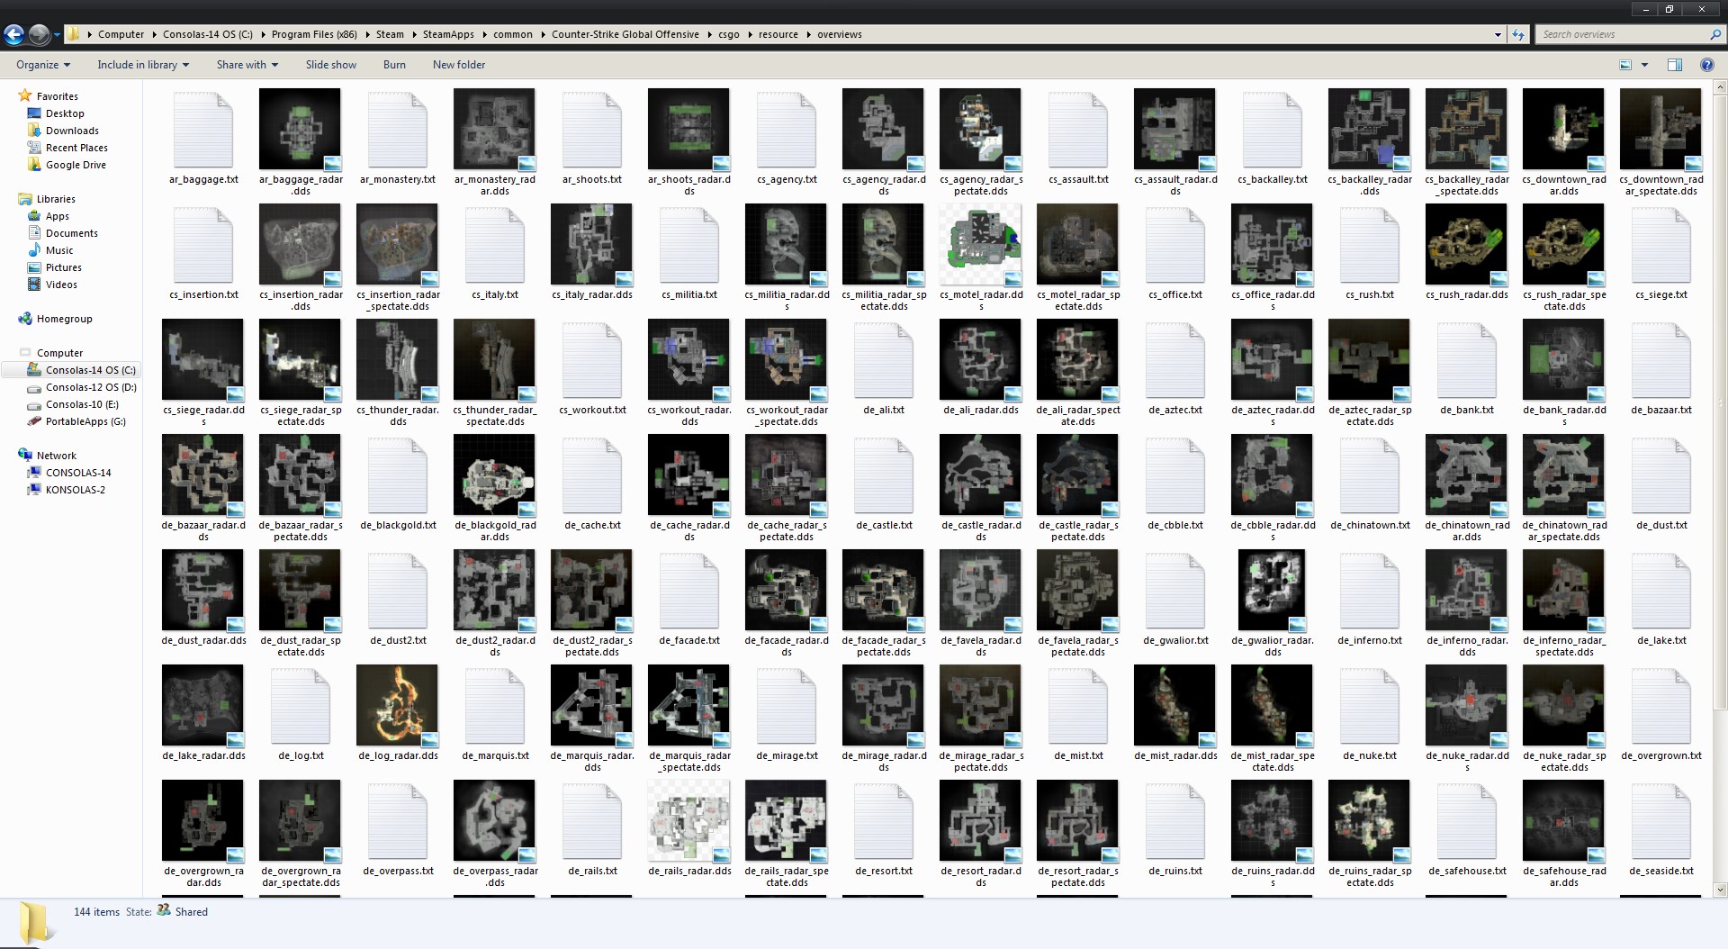This screenshot has width=1728, height=949.
Task: Open the Share with dropdown
Action: tap(247, 65)
